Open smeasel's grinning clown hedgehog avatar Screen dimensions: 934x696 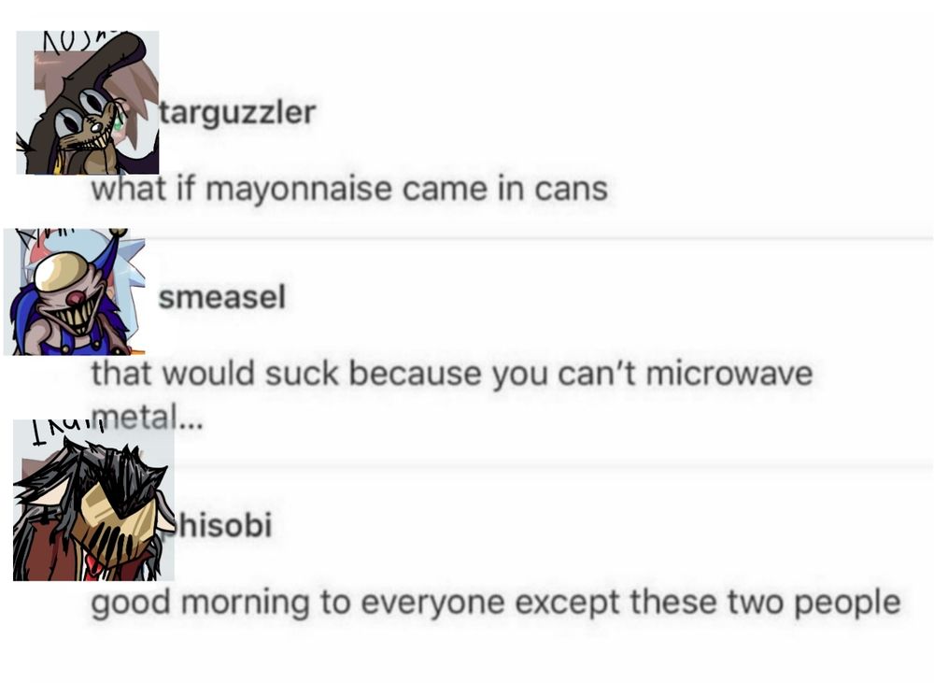pos(75,292)
